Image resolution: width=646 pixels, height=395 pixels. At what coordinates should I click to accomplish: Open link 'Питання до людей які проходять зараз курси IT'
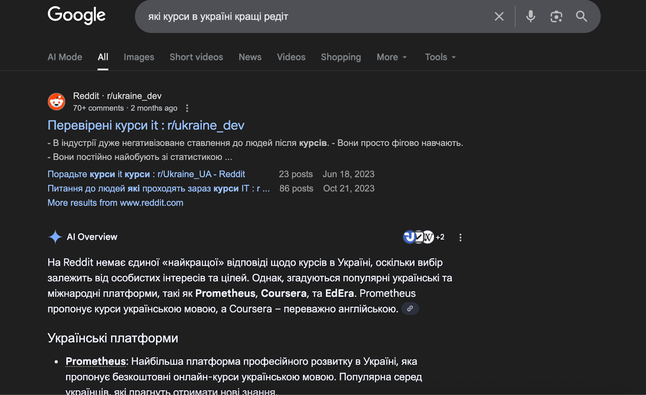[159, 188]
